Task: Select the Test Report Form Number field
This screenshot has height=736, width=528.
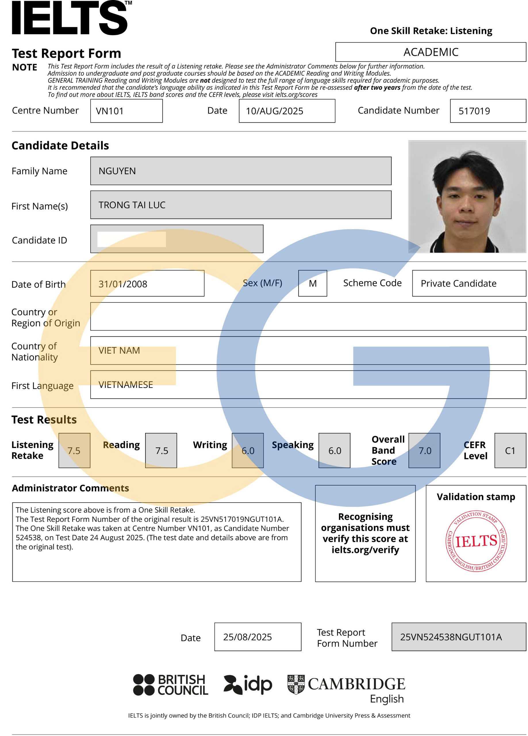Action: coord(458,637)
